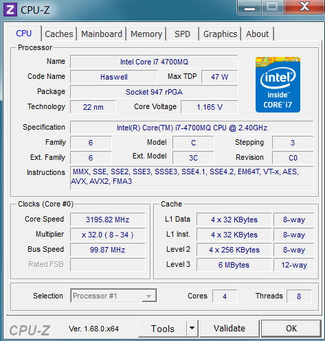Click the Model value C
325x341 pixels.
[x=193, y=143]
